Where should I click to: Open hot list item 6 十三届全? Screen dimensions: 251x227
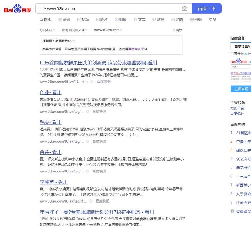click(x=243, y=177)
